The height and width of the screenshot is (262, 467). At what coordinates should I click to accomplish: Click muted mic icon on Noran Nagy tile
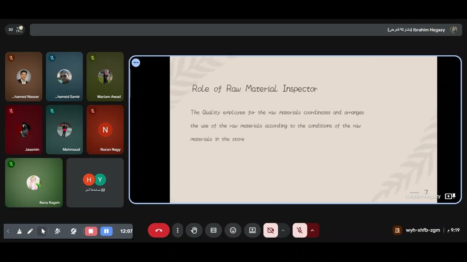coord(93,111)
